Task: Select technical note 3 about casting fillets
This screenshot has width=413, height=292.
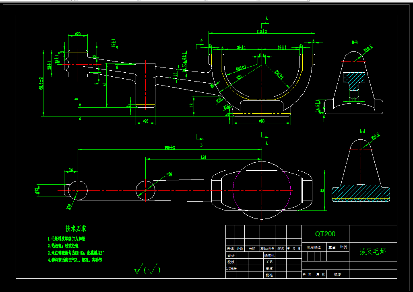Action: point(76,253)
